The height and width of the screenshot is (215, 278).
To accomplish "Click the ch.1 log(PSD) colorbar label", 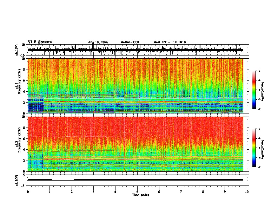I will coord(263,92).
